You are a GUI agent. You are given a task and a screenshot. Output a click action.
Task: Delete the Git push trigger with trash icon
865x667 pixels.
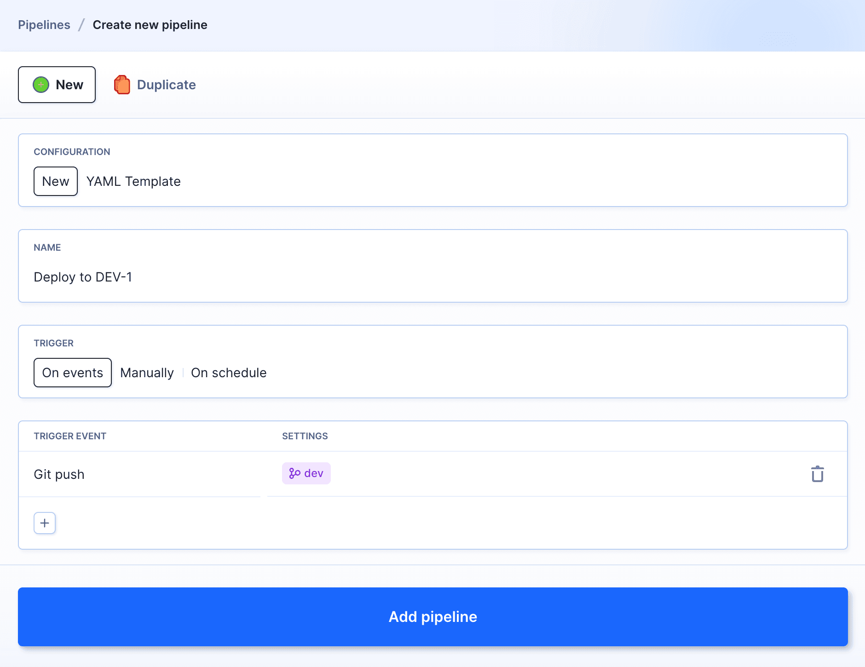(817, 474)
